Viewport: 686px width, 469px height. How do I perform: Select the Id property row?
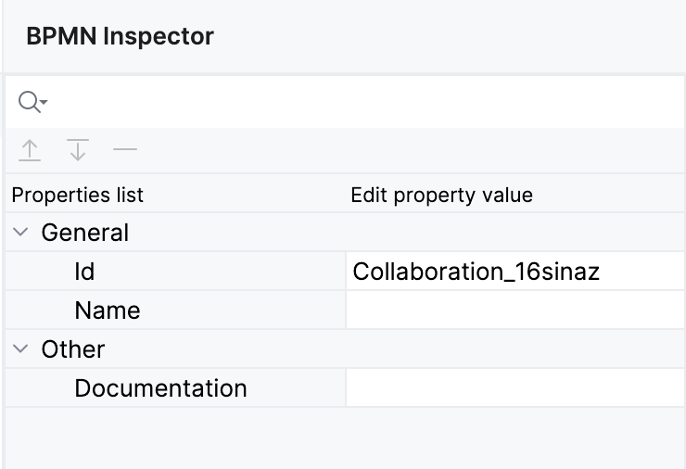(x=85, y=272)
